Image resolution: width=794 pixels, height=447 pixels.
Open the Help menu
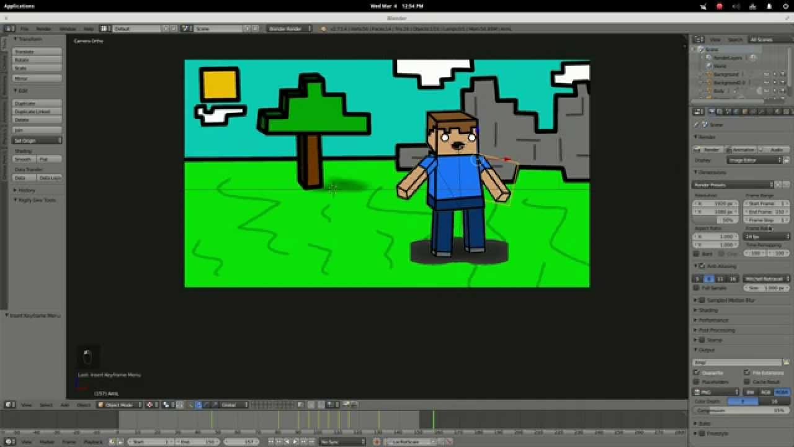tap(89, 29)
